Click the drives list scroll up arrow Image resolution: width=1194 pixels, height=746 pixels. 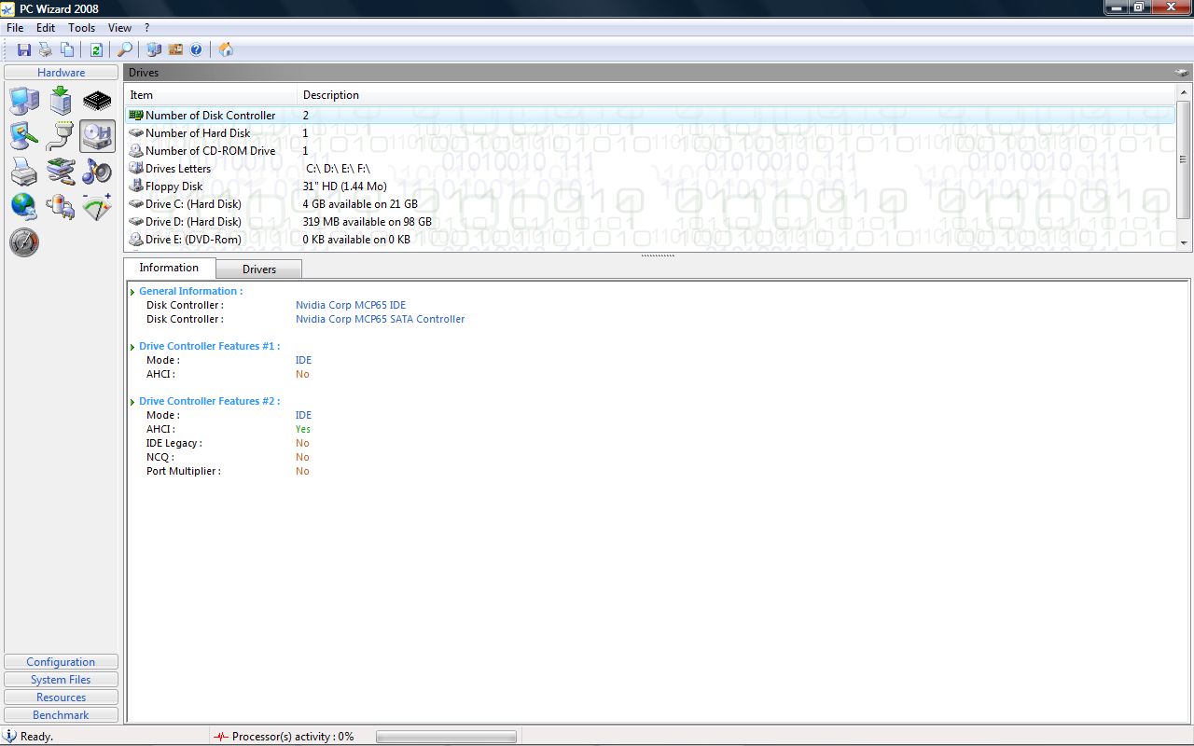pos(1184,92)
